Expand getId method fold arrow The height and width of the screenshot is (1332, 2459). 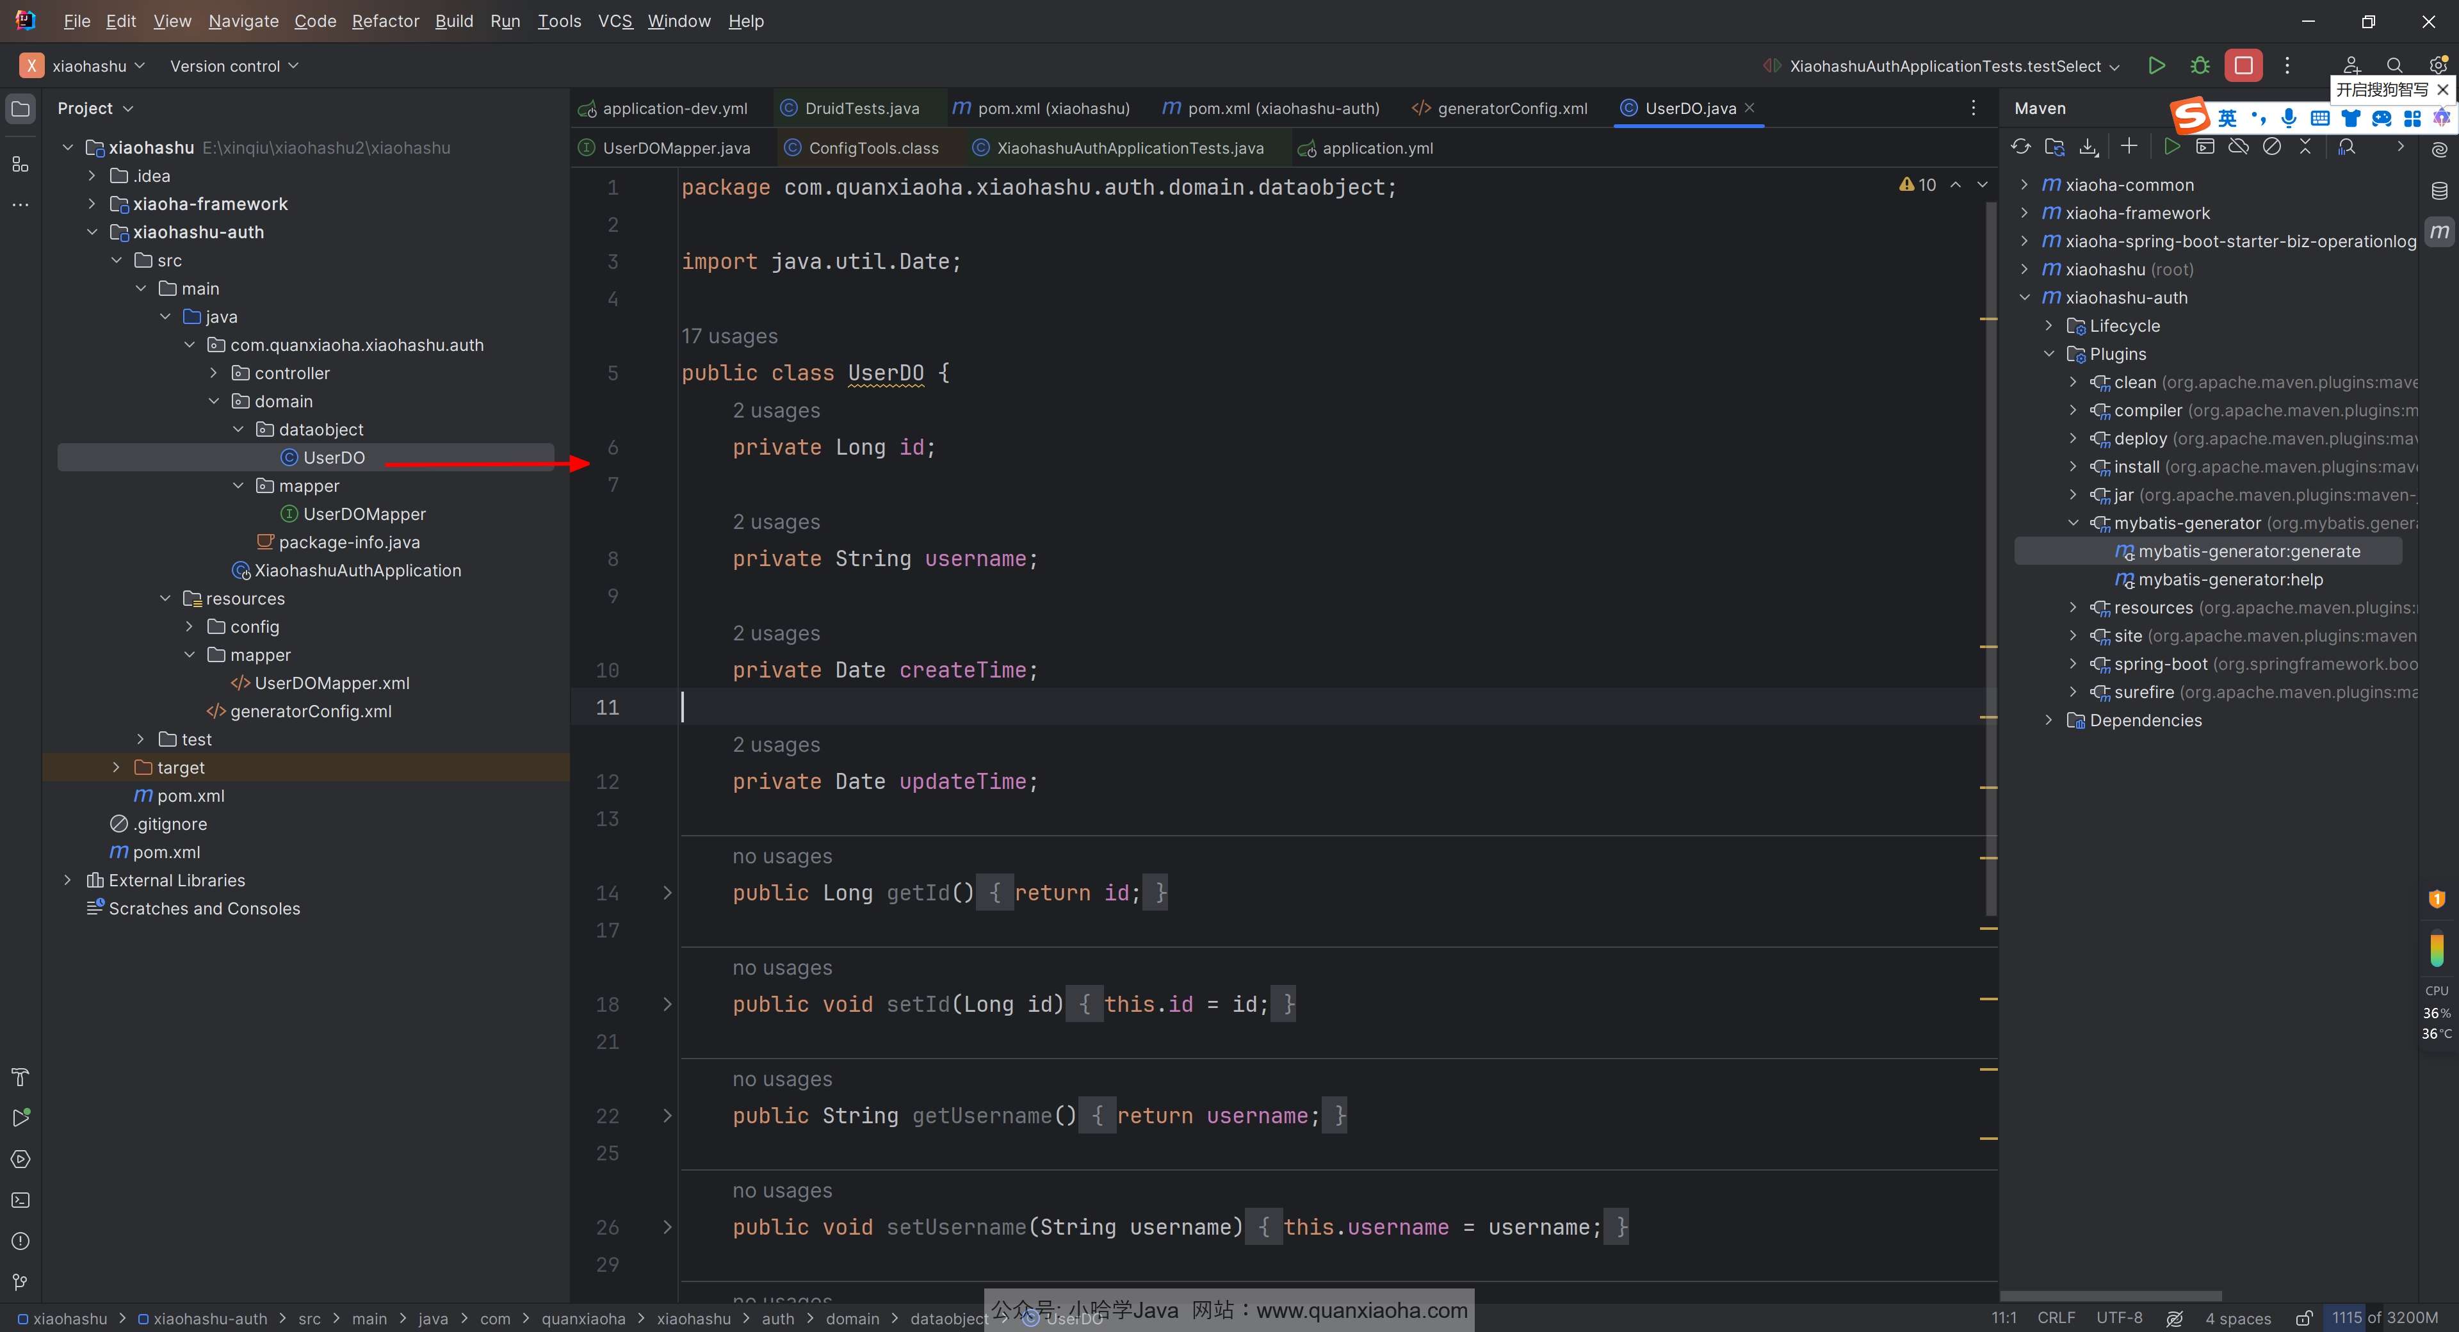pyautogui.click(x=667, y=893)
